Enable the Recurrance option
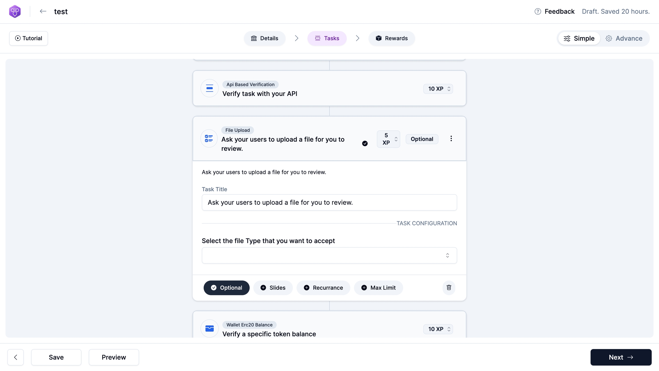The image size is (659, 371). [x=323, y=288]
